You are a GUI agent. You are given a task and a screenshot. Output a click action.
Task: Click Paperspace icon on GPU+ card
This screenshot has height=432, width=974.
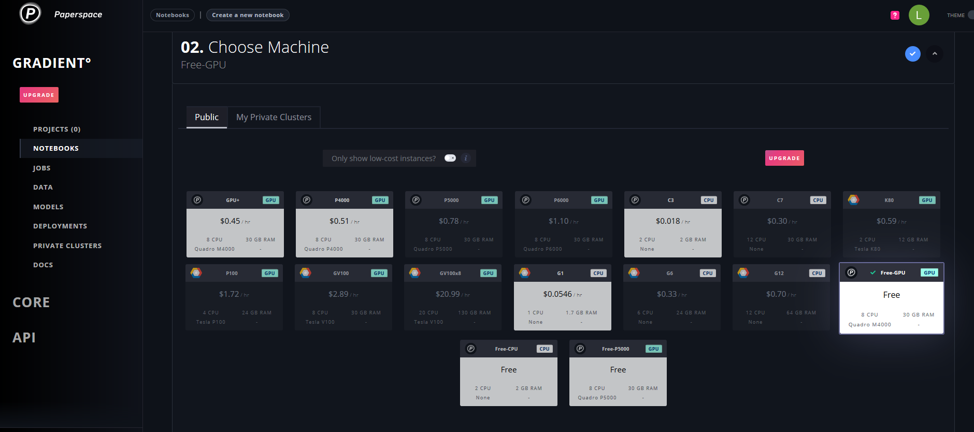(197, 200)
